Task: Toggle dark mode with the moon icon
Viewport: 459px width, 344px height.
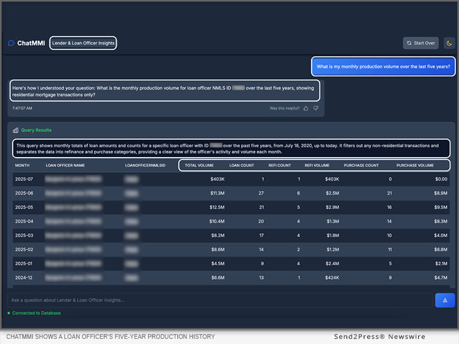Action: tap(449, 43)
